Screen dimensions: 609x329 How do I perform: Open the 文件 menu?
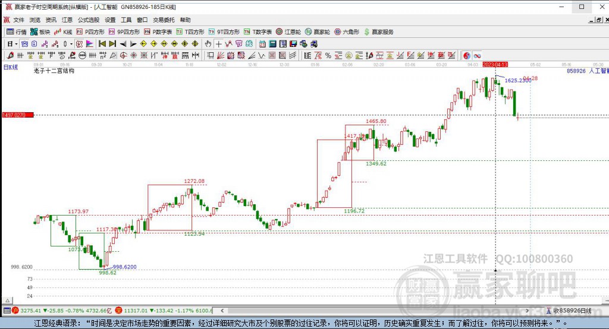(18, 20)
